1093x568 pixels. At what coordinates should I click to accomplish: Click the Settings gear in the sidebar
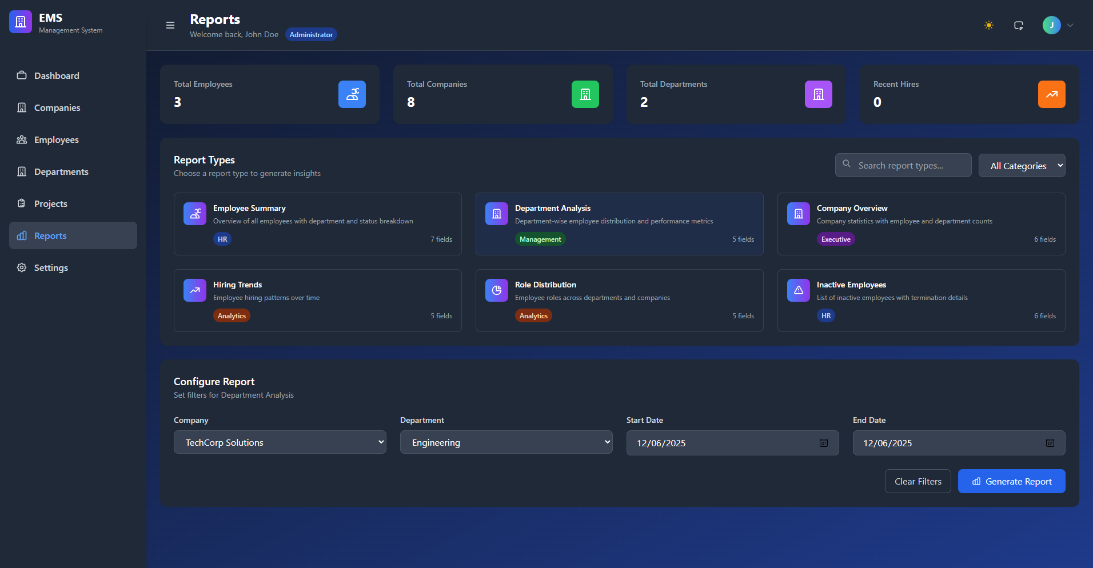tap(22, 267)
